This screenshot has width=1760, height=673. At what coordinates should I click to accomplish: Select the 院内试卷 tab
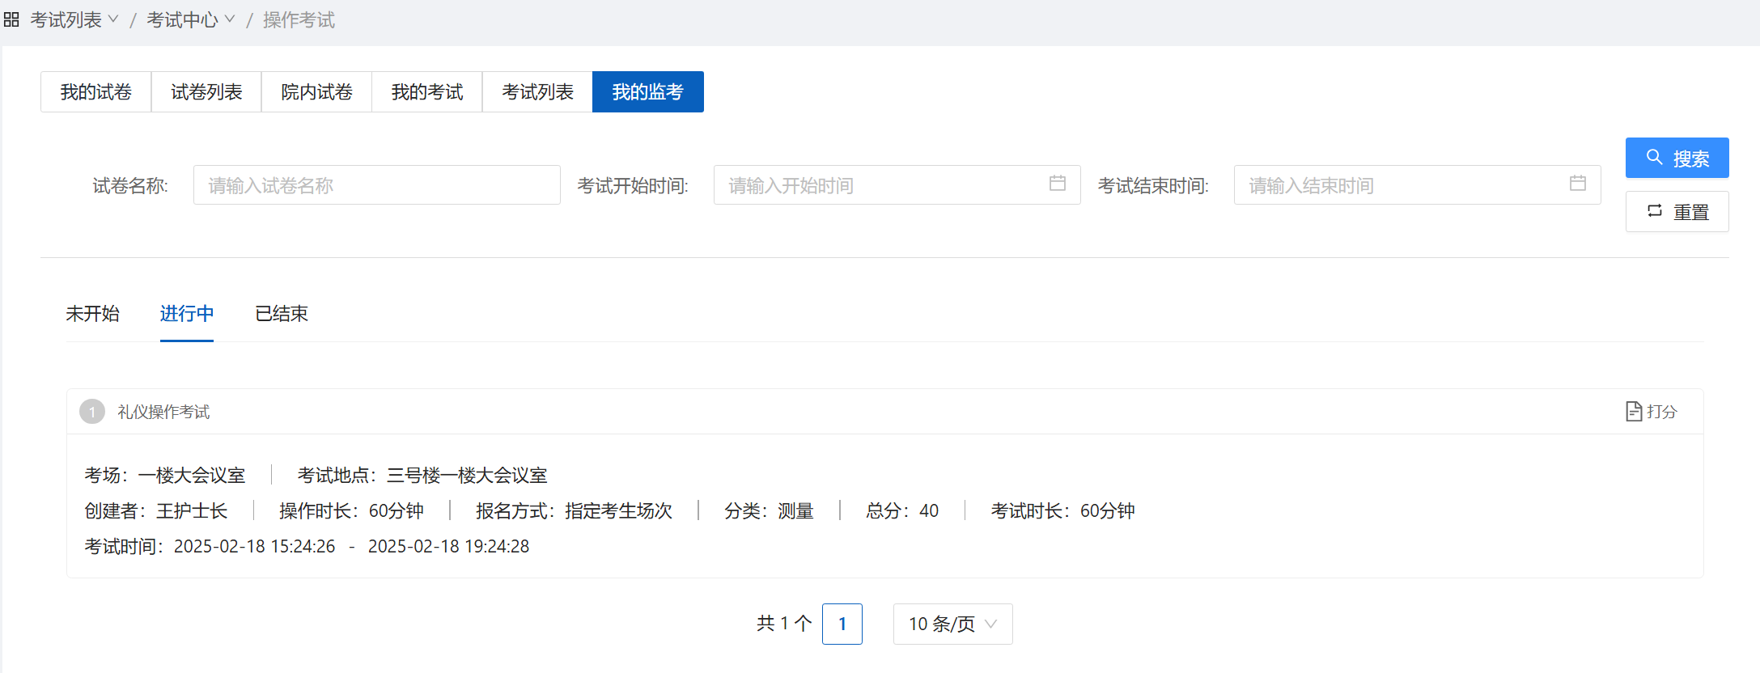[316, 92]
